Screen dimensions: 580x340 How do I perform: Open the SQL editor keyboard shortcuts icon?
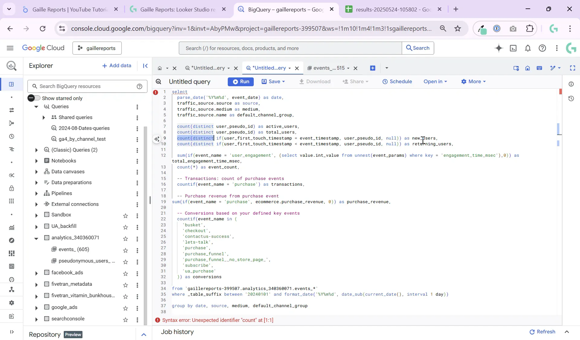tap(540, 68)
